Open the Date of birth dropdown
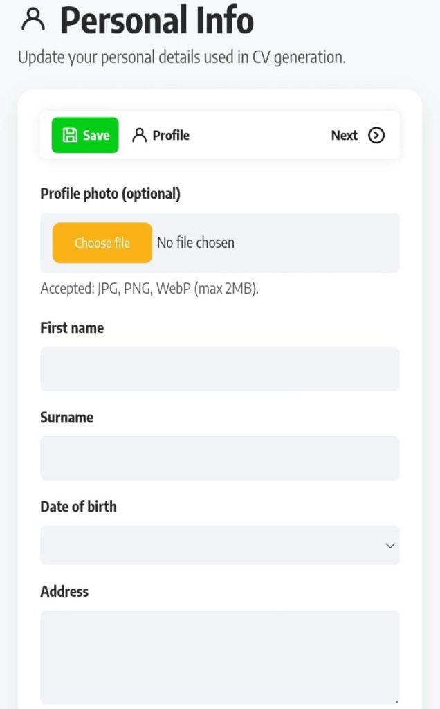The height and width of the screenshot is (709, 440). pyautogui.click(x=220, y=546)
